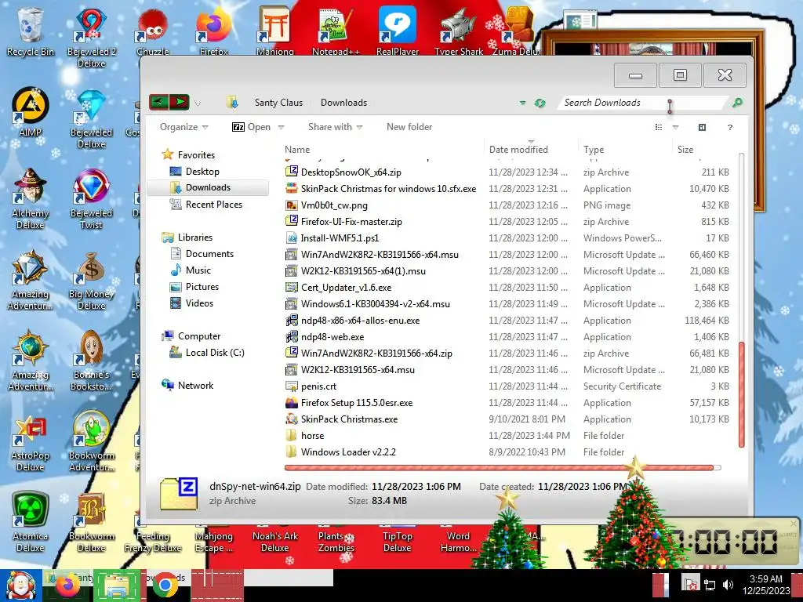Click the search magnifier icon
Screen dimensions: 803x602
pyautogui.click(x=737, y=103)
